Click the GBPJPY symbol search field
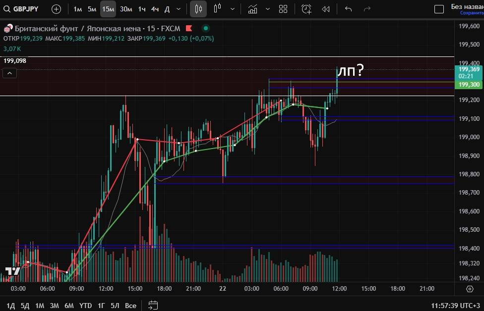The height and width of the screenshot is (311, 484). (22, 9)
